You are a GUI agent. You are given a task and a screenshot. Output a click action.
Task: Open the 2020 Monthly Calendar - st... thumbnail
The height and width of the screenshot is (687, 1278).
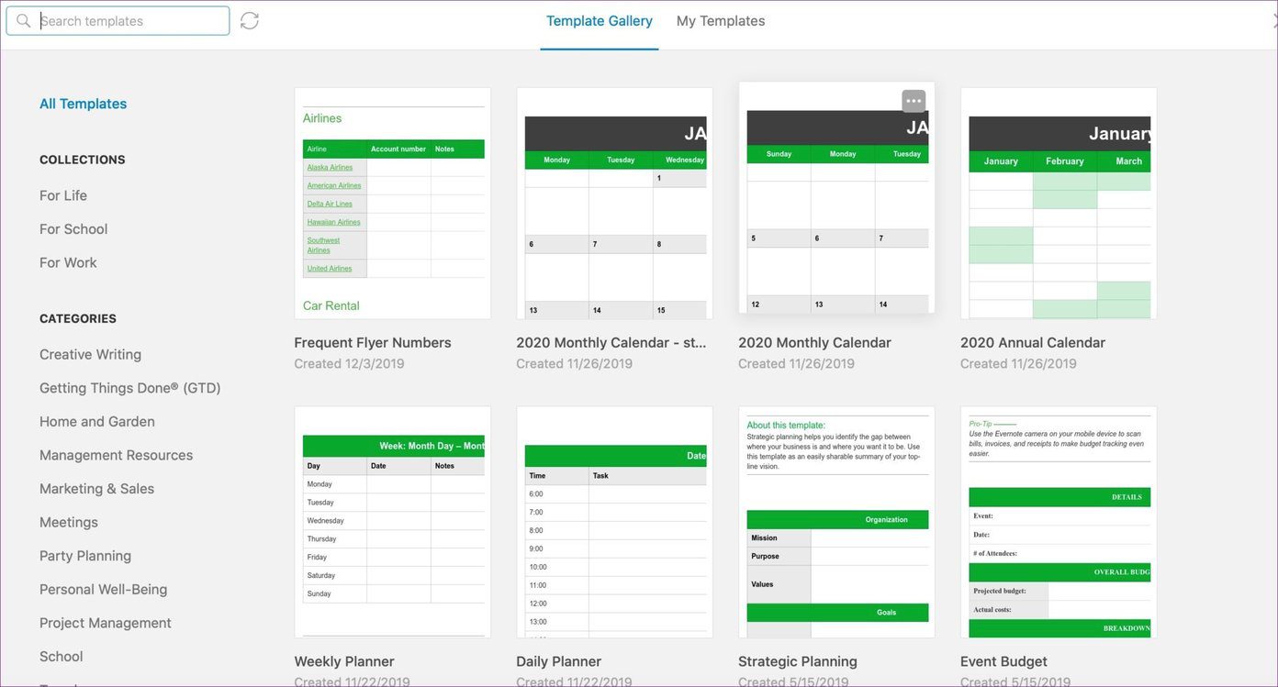pos(615,204)
